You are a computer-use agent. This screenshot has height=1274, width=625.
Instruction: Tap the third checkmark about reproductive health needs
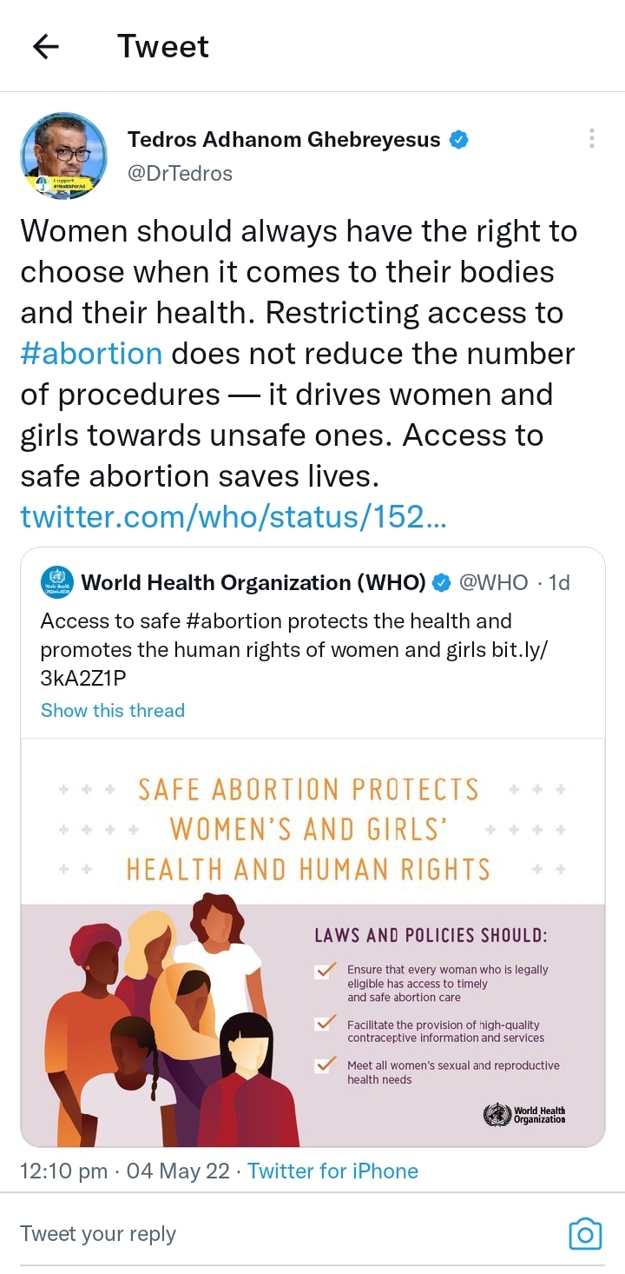(326, 1065)
